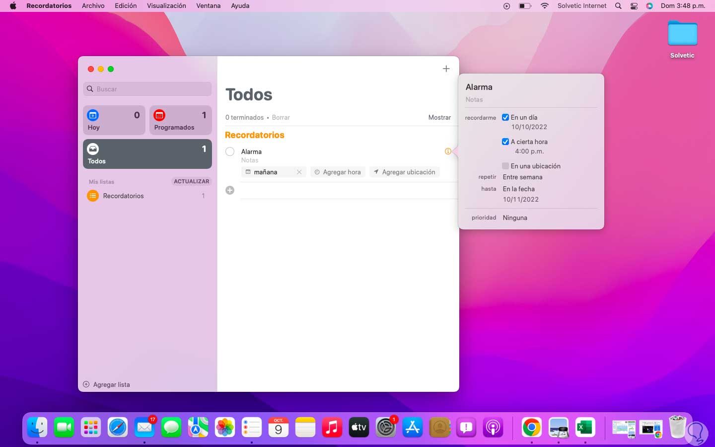Open Control Center in the menu bar
This screenshot has height=447, width=715.
[x=634, y=6]
